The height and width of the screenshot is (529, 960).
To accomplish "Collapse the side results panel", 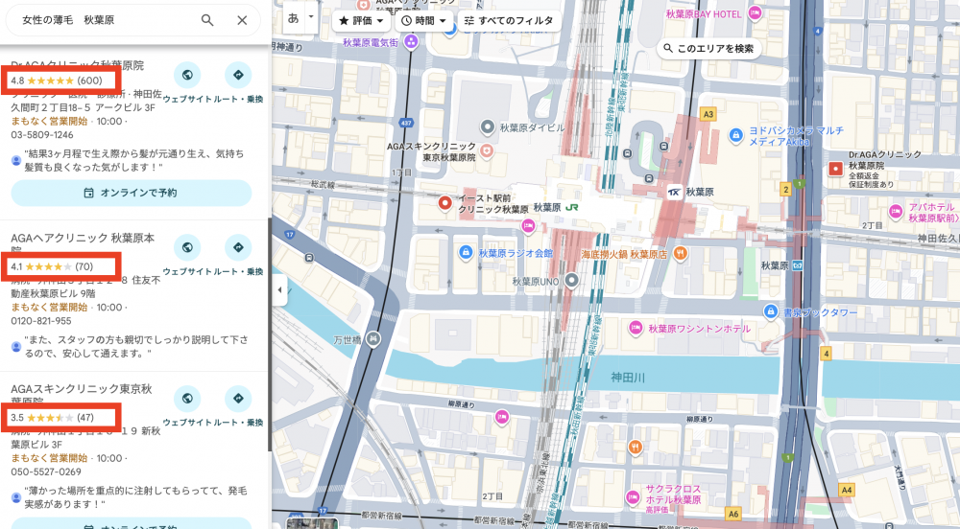I will [x=278, y=290].
